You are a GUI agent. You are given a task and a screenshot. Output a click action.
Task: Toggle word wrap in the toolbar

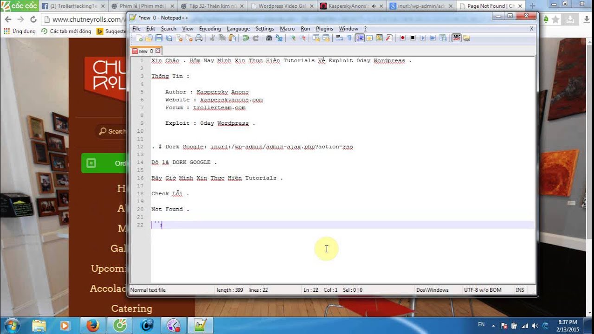point(340,38)
